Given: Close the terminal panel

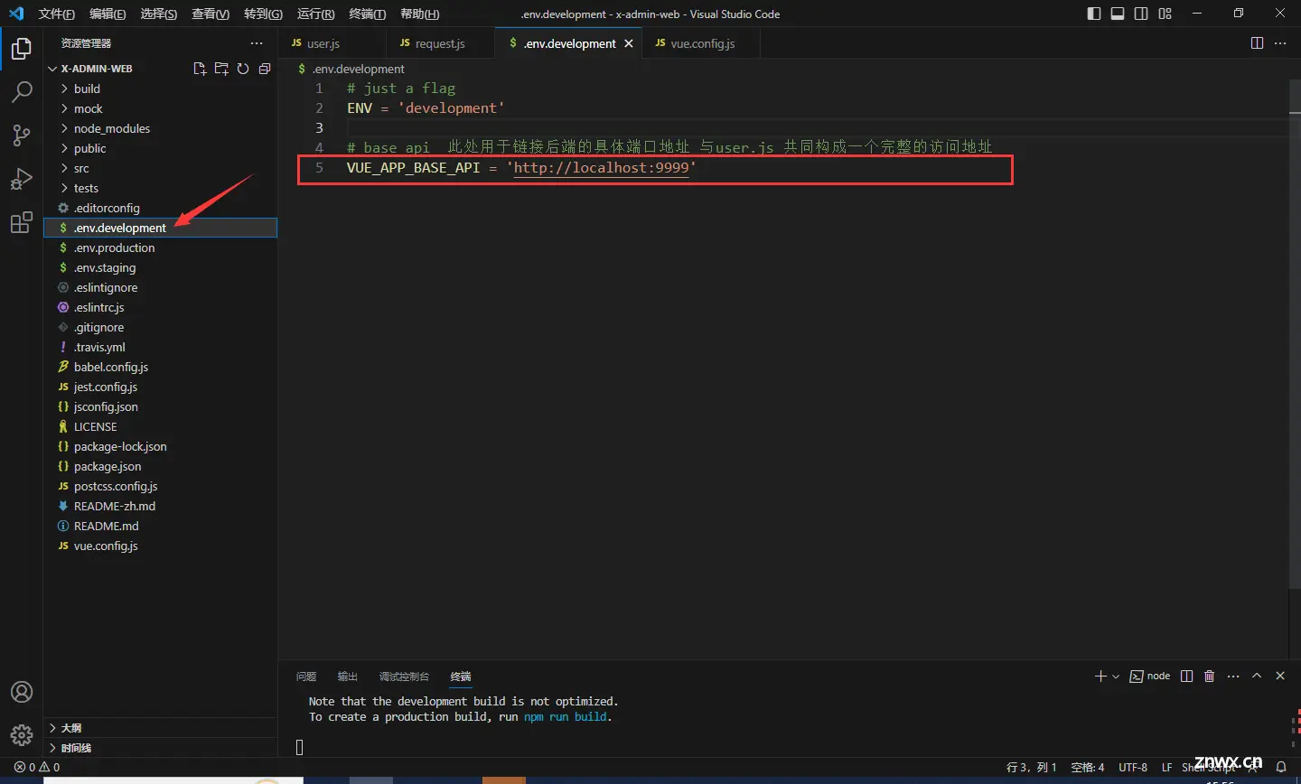Looking at the screenshot, I should tap(1280, 676).
